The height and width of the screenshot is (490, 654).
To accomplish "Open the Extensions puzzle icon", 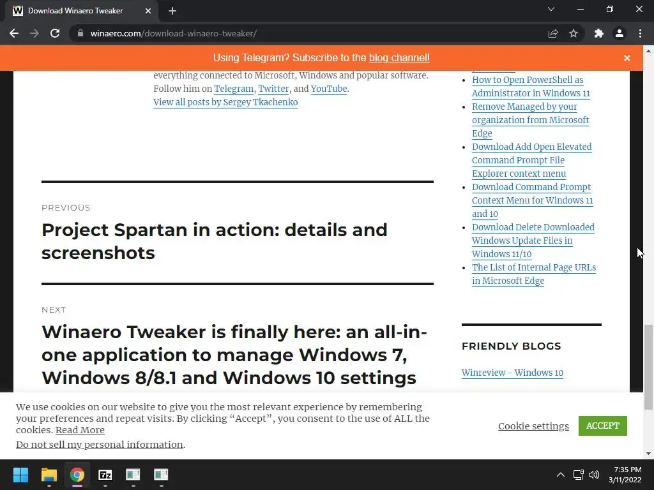I will pos(599,33).
